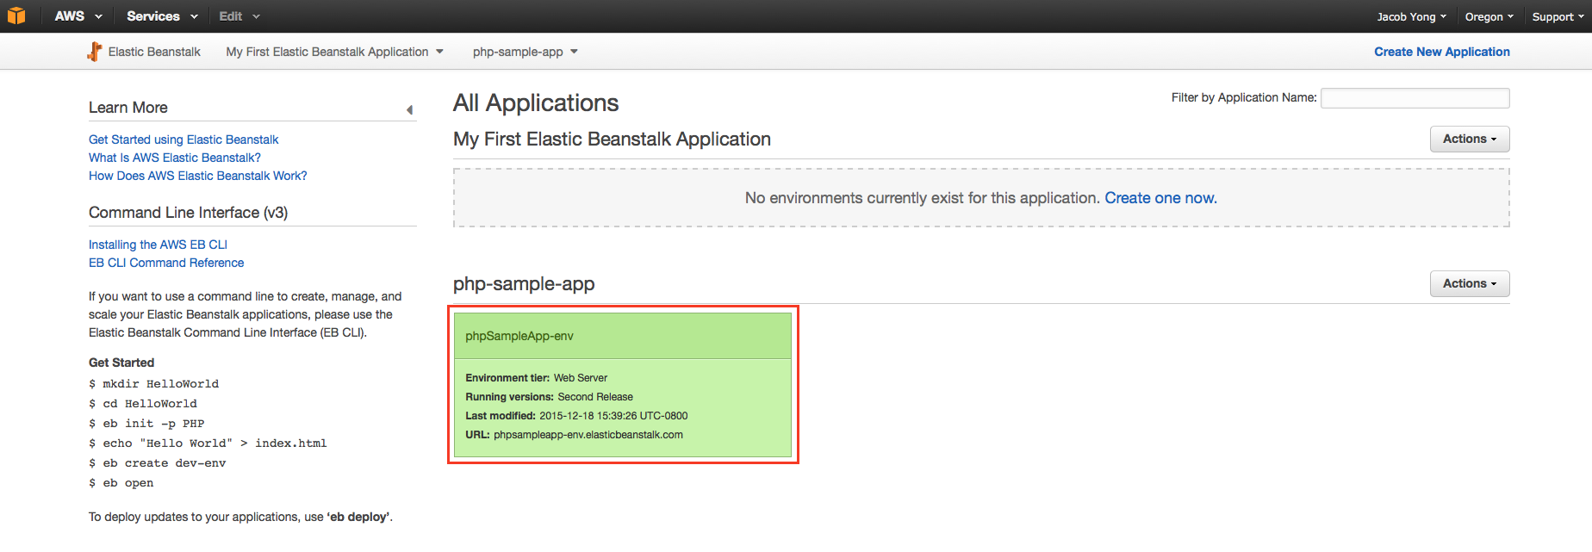Click the Second Release running version text
The height and width of the screenshot is (552, 1592).
pos(595,397)
